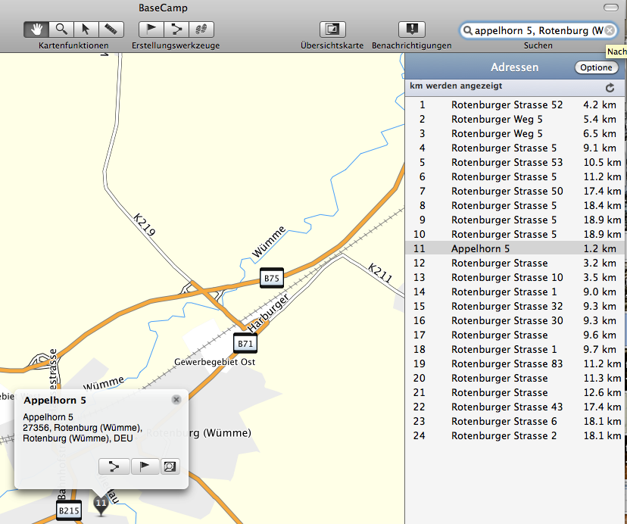Viewport: 627px width, 524px height.
Task: Click the magnifier icon inside the search field
Action: click(x=468, y=30)
